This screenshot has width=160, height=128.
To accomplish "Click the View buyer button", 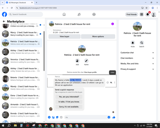I will point(64,36).
